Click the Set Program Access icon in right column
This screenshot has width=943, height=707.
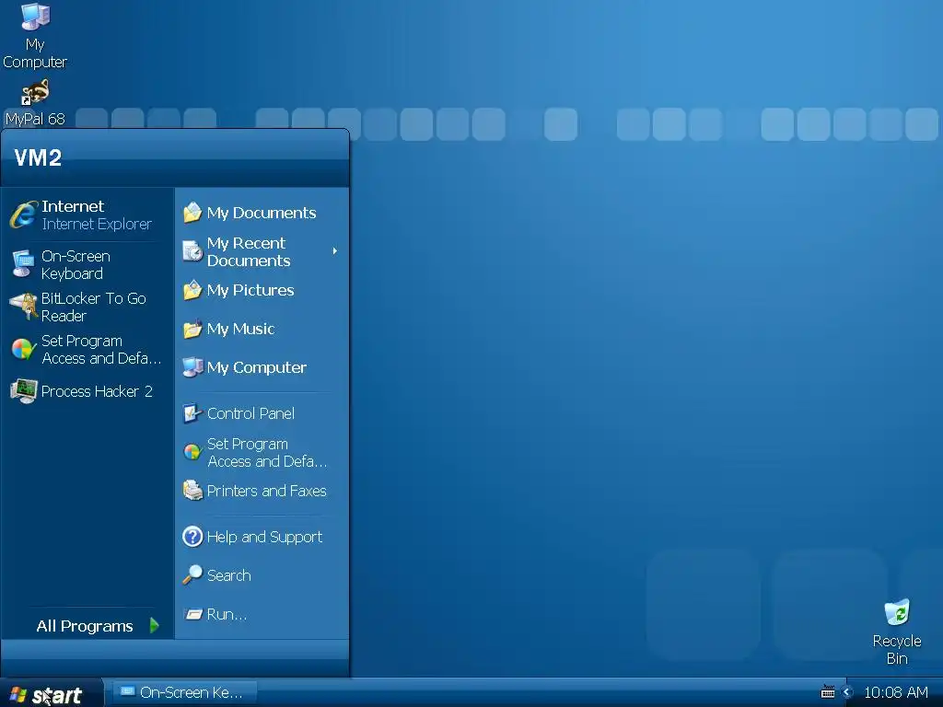[x=192, y=452]
